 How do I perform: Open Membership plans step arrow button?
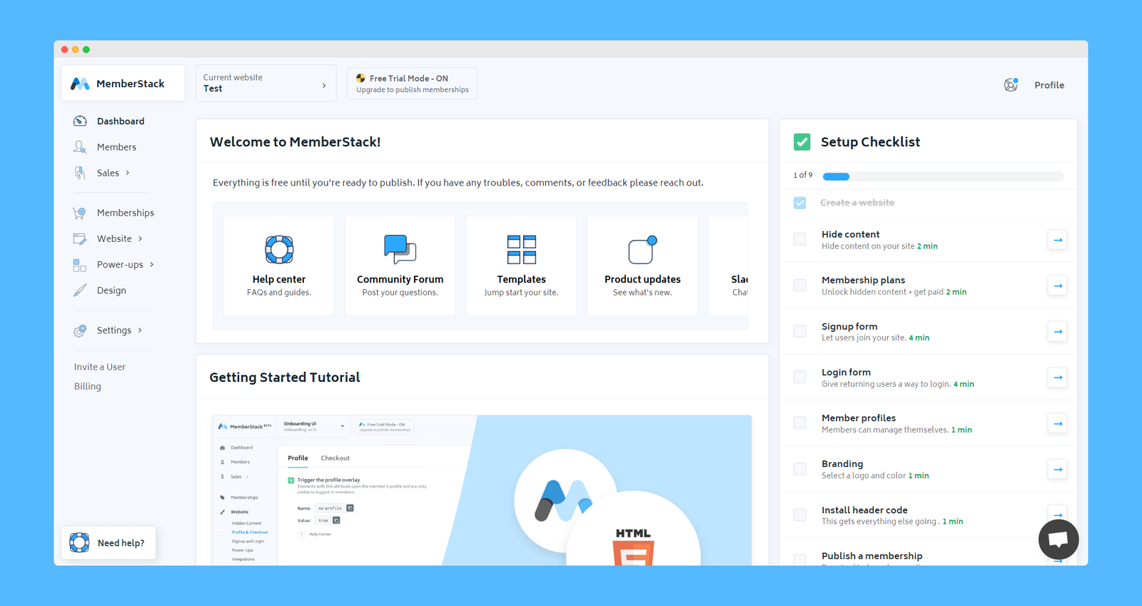(1058, 286)
